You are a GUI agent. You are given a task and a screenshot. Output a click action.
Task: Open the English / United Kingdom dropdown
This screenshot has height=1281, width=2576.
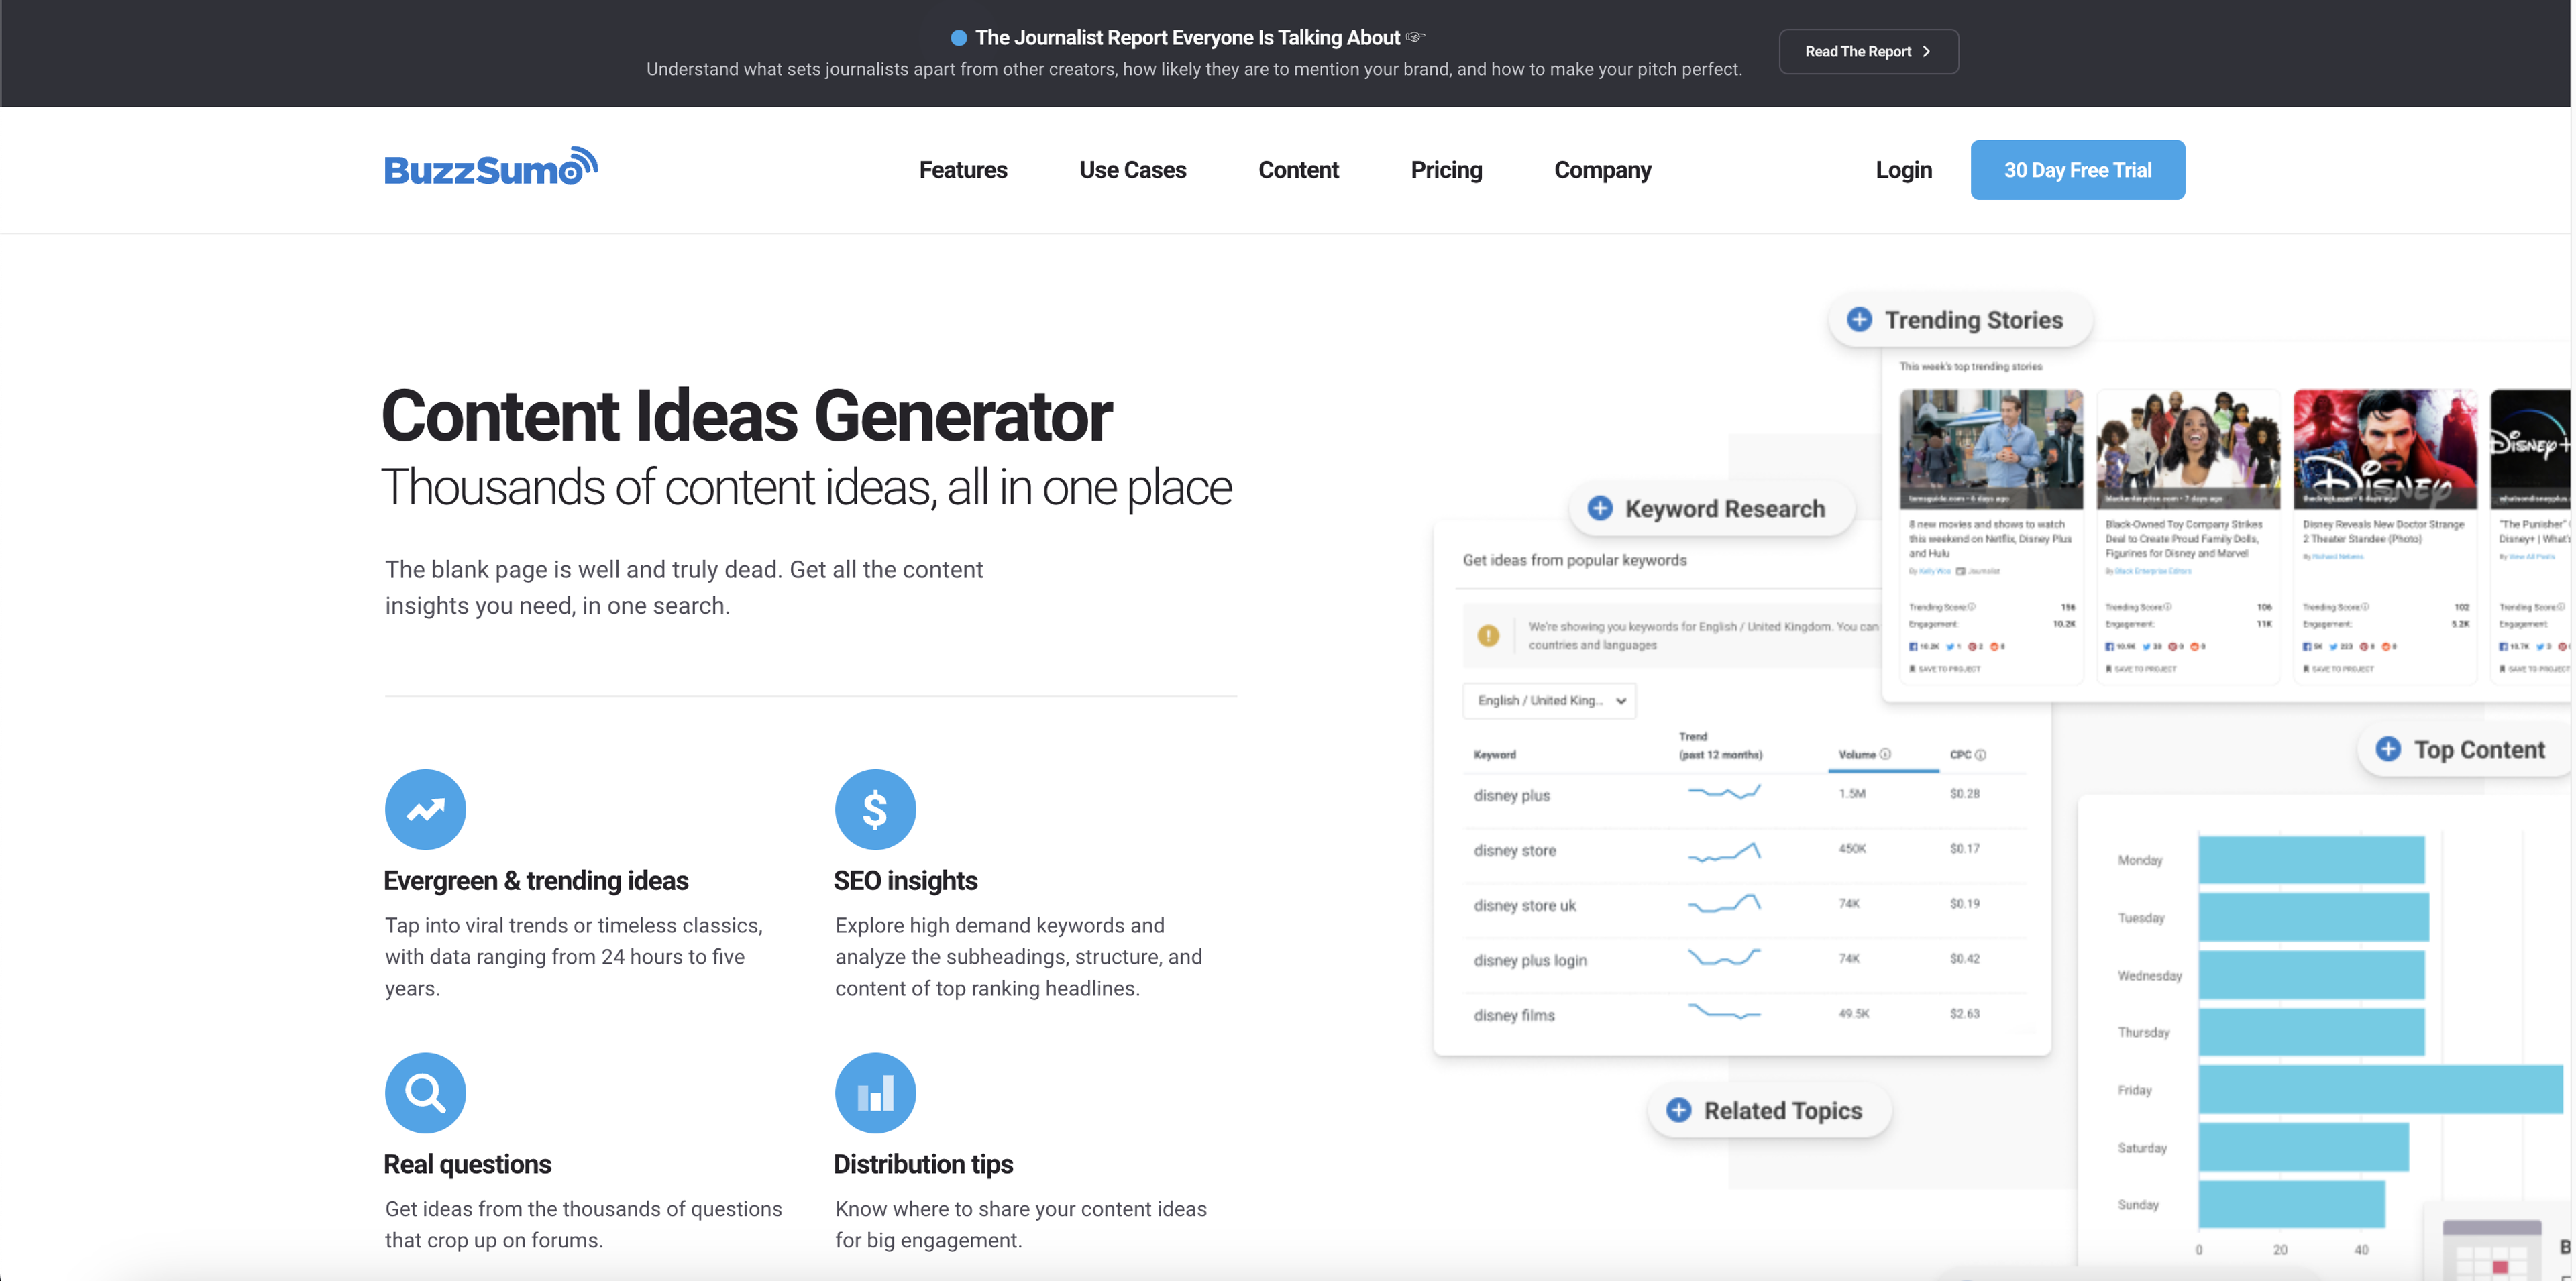[x=1549, y=700]
